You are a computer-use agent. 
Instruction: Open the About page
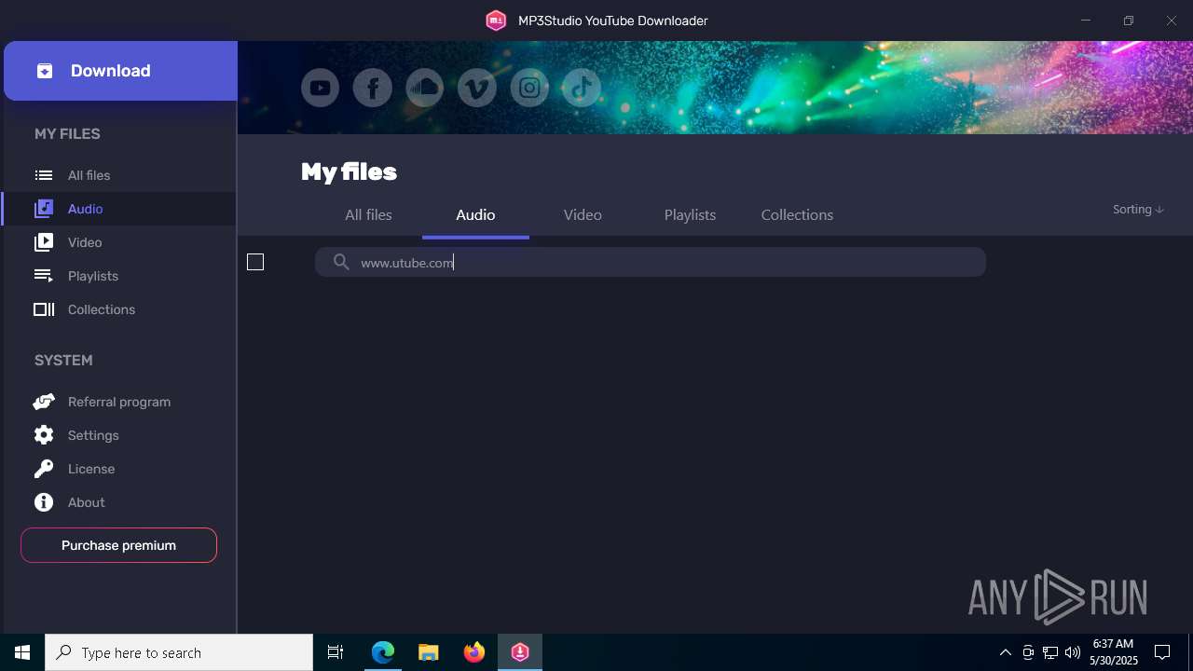click(x=119, y=502)
